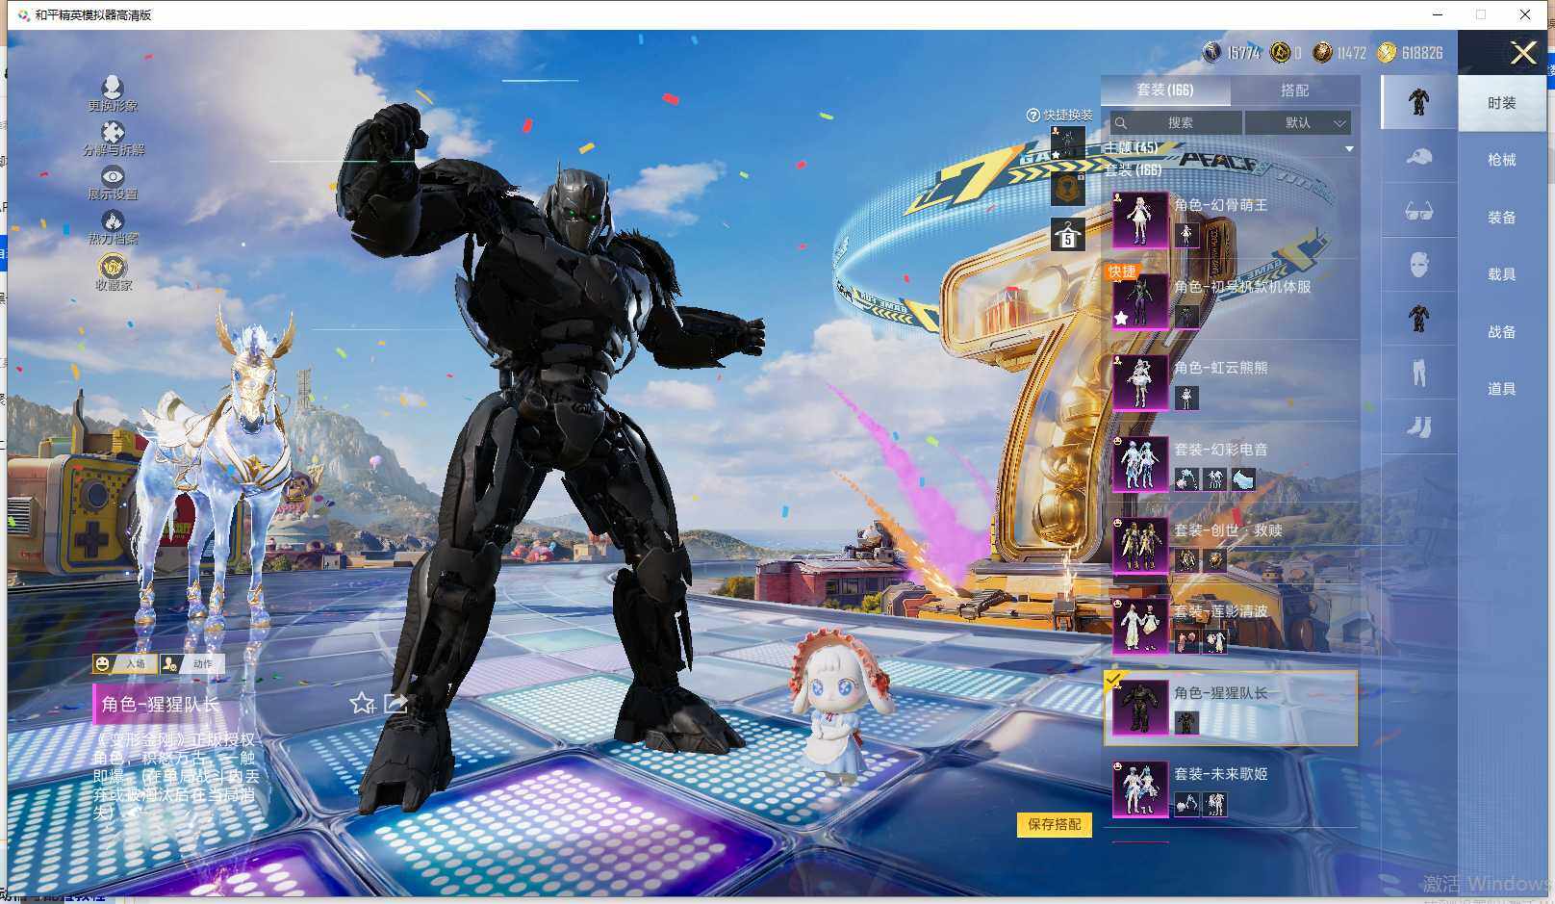Click the 动作 action button
This screenshot has height=904, width=1555.
click(x=191, y=663)
